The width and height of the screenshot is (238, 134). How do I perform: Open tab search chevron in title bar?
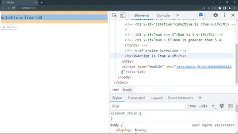pyautogui.click(x=213, y=3)
